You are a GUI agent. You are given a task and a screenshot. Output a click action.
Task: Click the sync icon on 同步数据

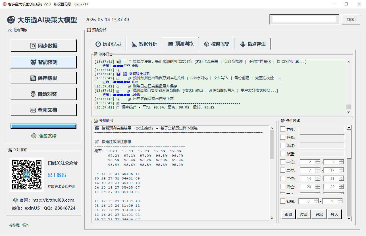tap(33, 46)
